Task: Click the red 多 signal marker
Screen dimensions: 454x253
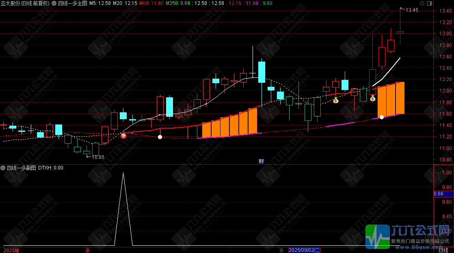Action: tap(123, 135)
